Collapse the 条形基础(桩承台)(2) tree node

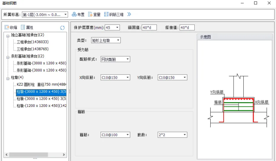tap(8, 58)
